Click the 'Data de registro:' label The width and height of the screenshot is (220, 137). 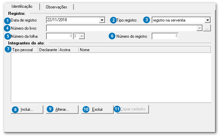(x=24, y=20)
